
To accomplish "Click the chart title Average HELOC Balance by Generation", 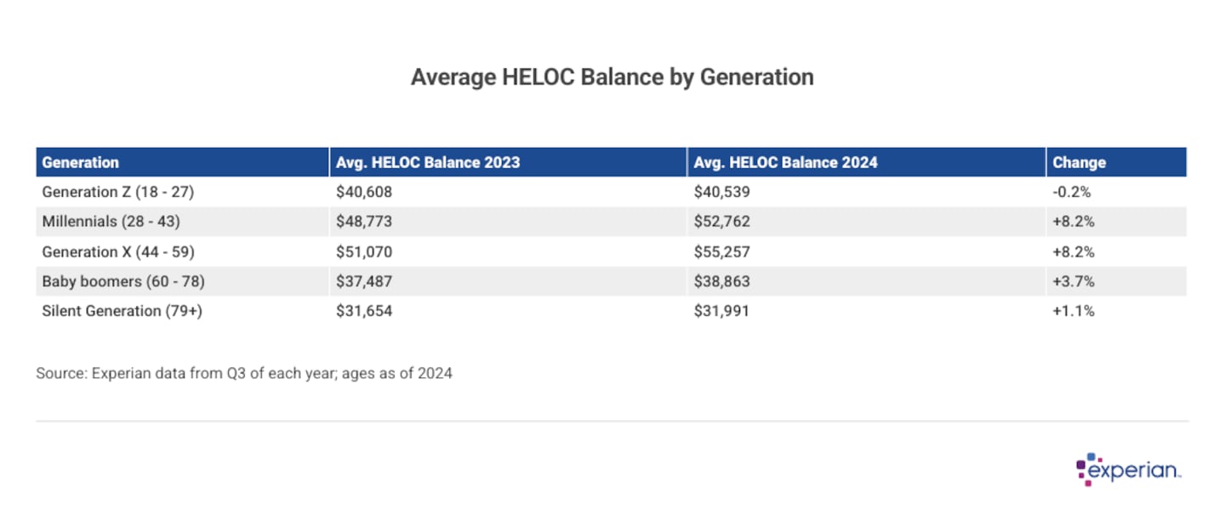I will tap(612, 77).
